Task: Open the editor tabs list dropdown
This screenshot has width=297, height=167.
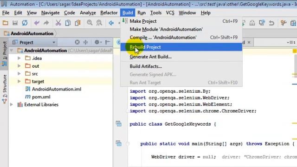Action: 291,42
